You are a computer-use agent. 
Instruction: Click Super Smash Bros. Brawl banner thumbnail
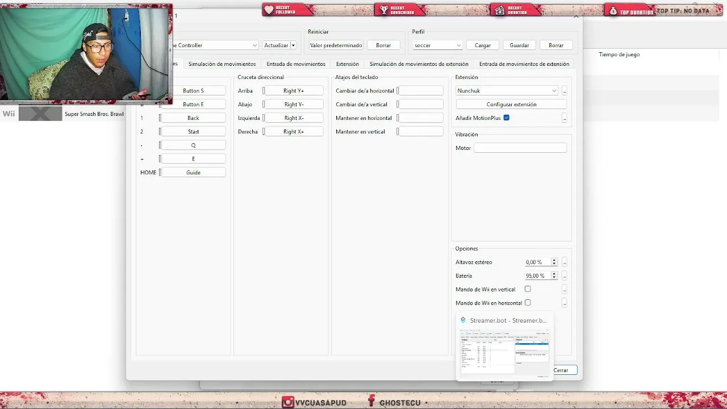click(40, 114)
